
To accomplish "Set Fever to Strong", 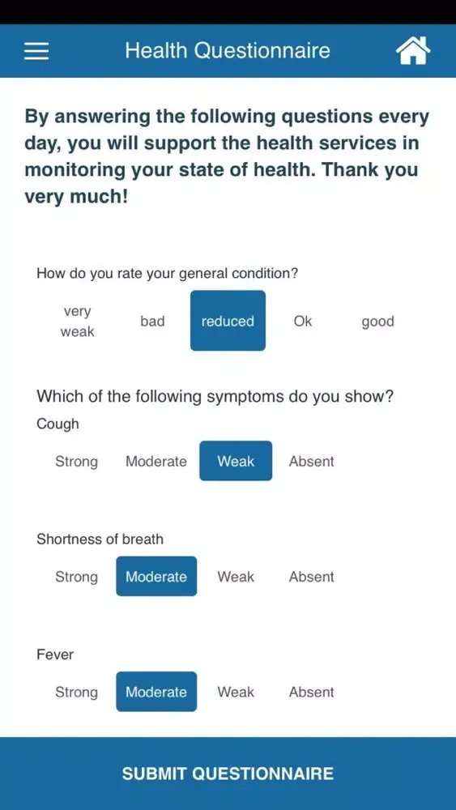I will (x=76, y=692).
